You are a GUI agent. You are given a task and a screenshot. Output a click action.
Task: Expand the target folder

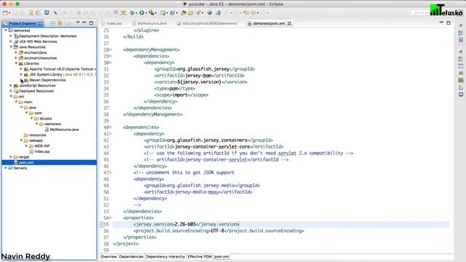click(x=11, y=157)
